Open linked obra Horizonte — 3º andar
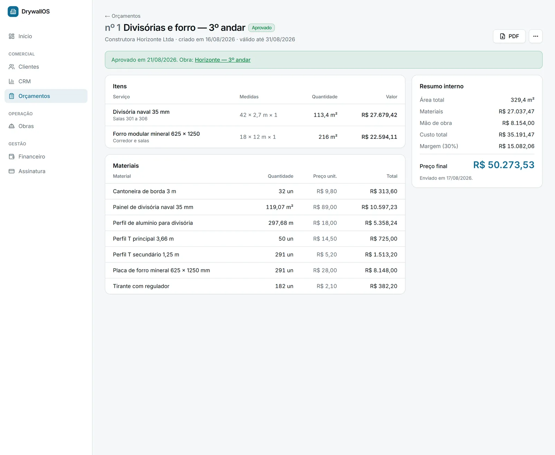The image size is (555, 455). coord(222,60)
